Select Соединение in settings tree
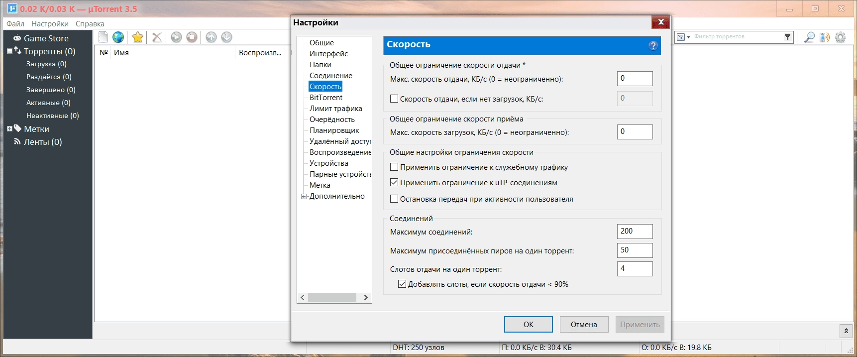Screen dimensions: 857x357 click(x=330, y=75)
